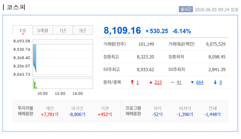Viewport: 241px width, 139px height.
Task: Click the 외국인 net selling -8,806억
Action: tap(77, 114)
